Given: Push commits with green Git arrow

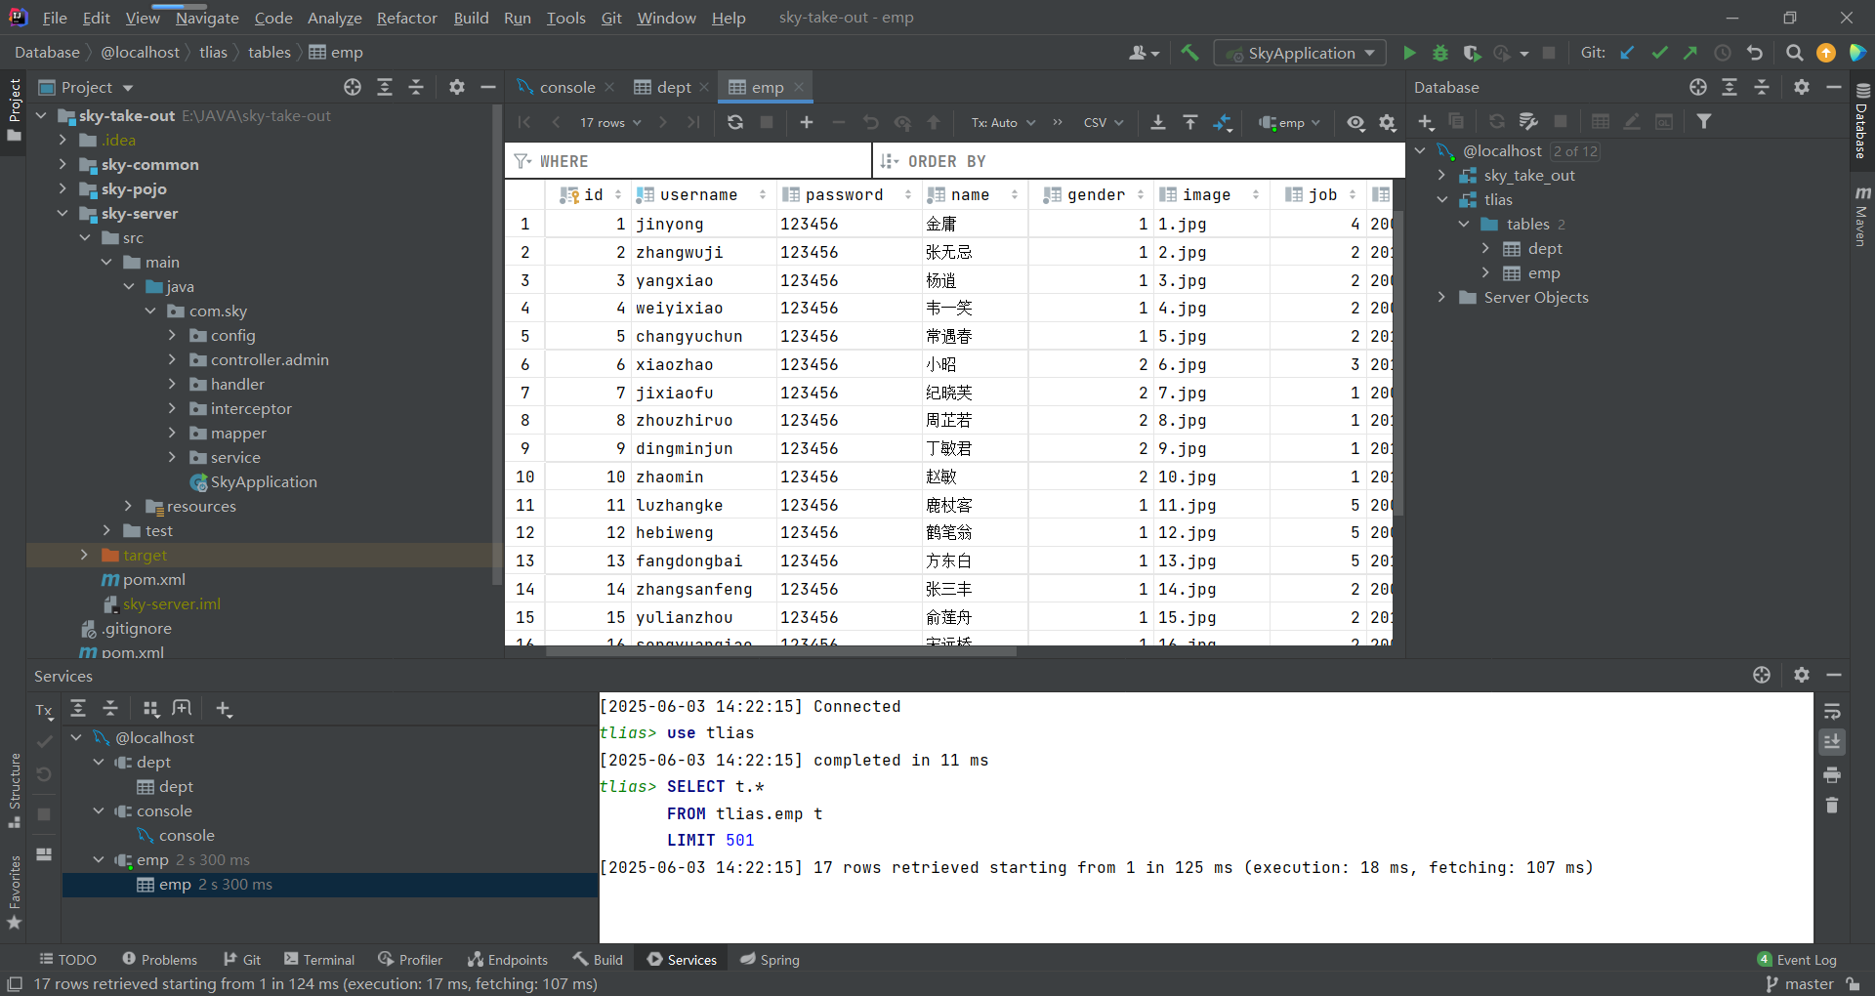Looking at the screenshot, I should tap(1690, 53).
